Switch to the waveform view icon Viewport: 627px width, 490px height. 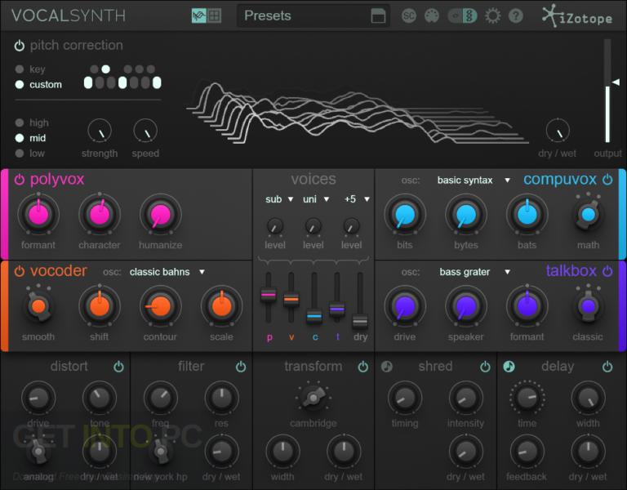(x=198, y=16)
